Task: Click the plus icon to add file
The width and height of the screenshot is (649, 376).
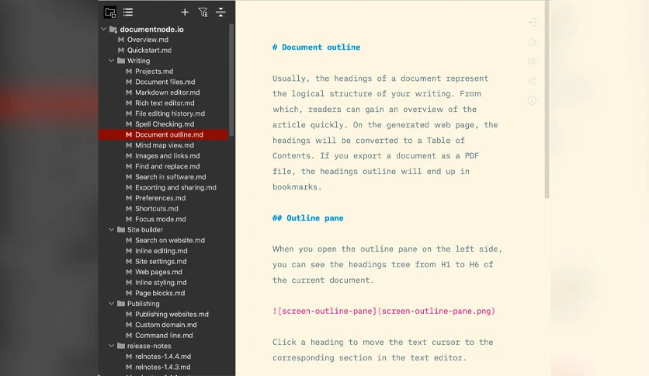Action: click(x=185, y=12)
